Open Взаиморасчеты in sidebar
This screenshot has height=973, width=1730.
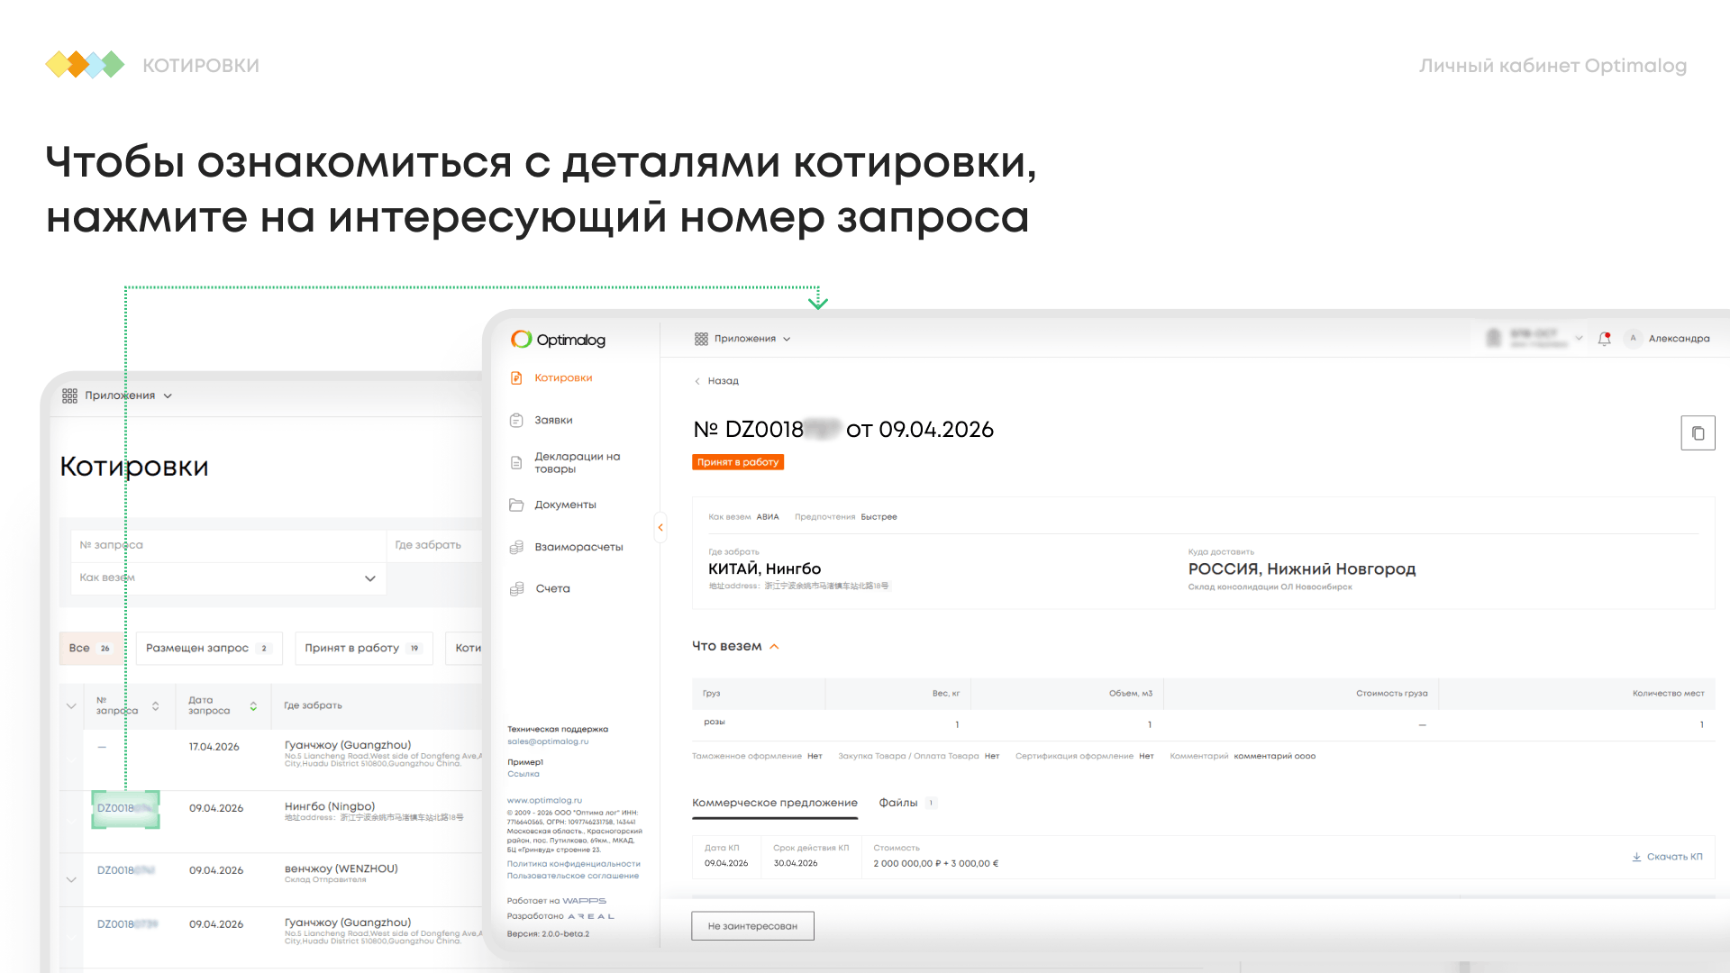(x=578, y=547)
